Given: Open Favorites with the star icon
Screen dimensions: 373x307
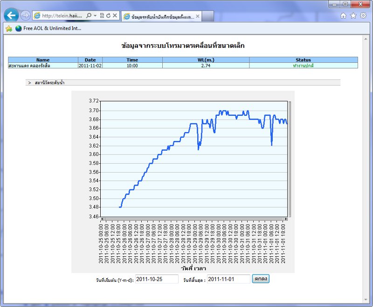Looking at the screenshot, I should (353, 15).
